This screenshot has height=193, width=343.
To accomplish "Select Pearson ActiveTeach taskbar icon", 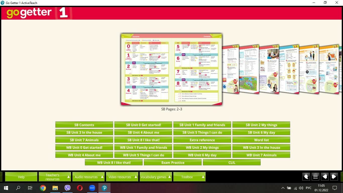I will [x=104, y=188].
